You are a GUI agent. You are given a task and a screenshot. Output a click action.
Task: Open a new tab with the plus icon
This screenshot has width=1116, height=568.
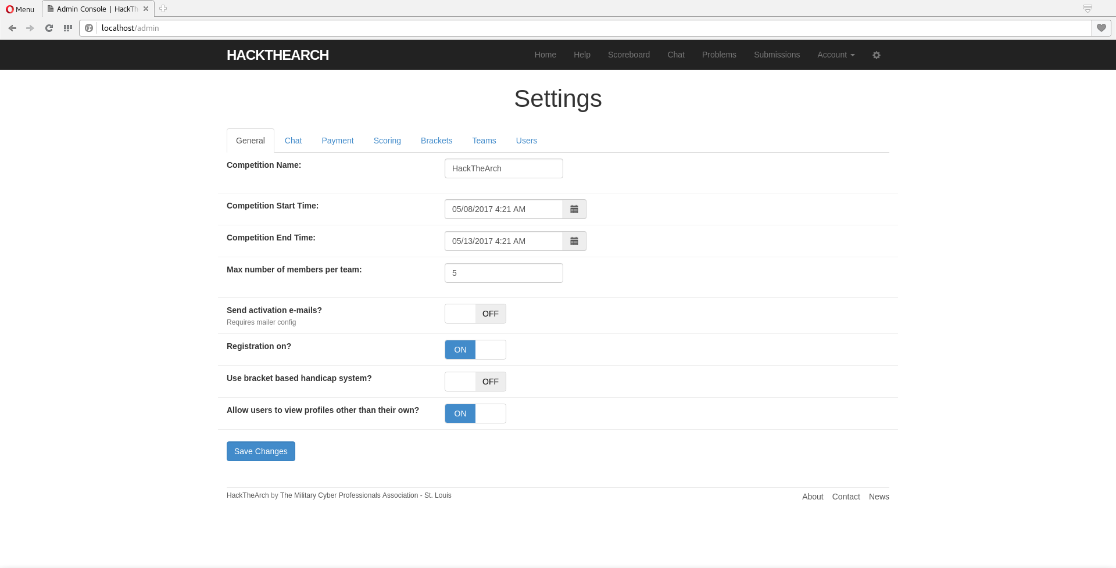click(163, 9)
